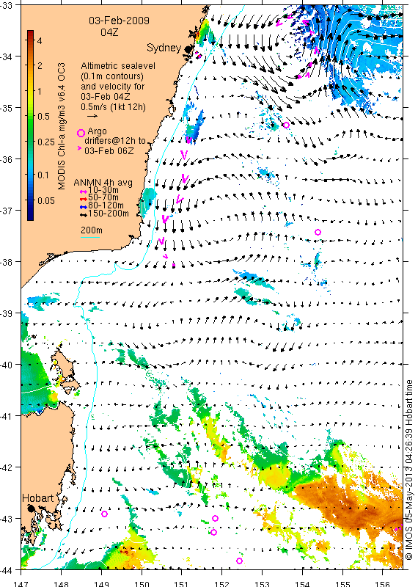Click the MODIS Chl-a vertical axis title

(x=62, y=126)
